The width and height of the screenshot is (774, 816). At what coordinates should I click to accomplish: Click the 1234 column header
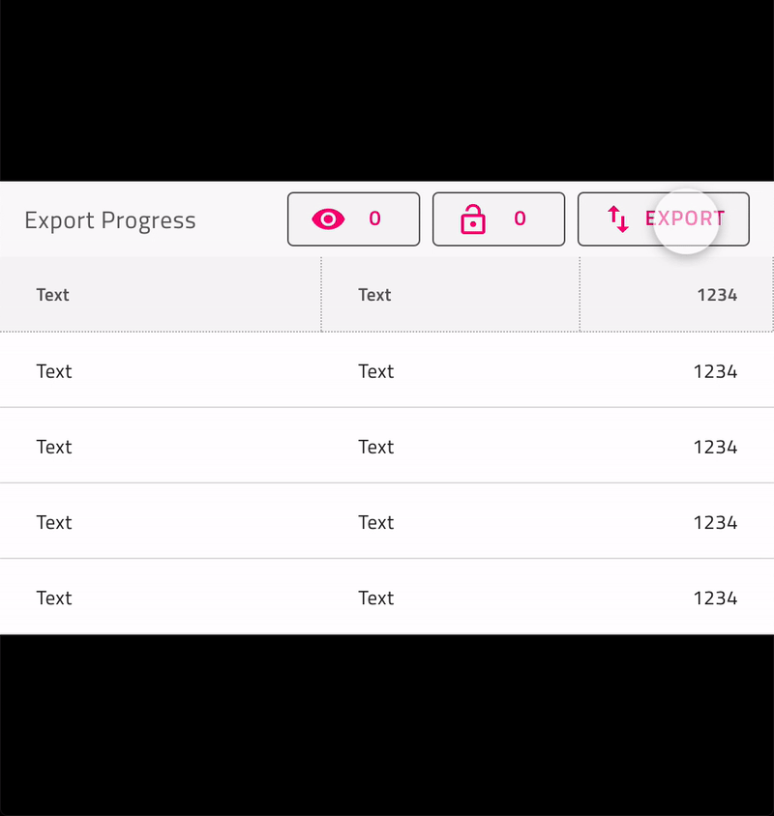click(717, 295)
